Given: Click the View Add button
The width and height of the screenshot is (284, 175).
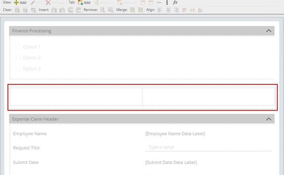Looking at the screenshot, I should pos(20,2).
